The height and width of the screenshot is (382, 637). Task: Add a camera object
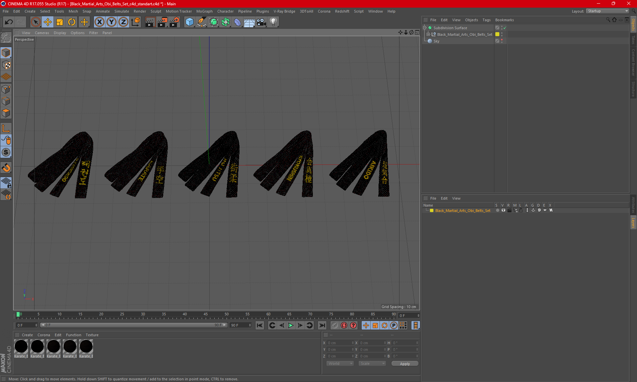(x=261, y=22)
